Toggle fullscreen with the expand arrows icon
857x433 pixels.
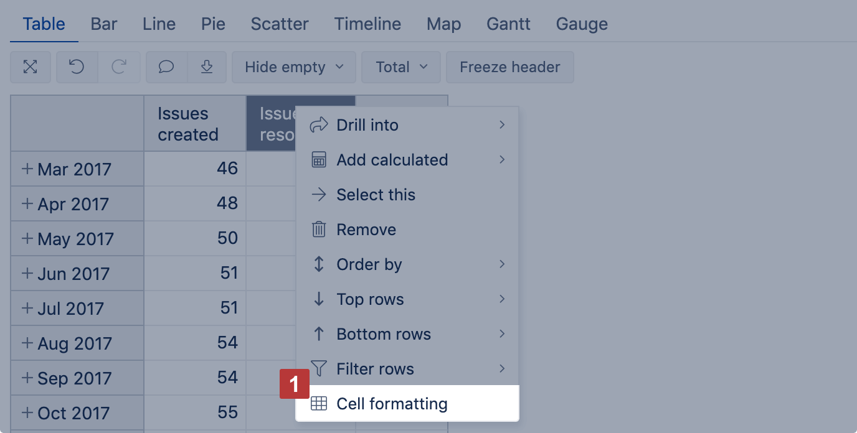(x=30, y=67)
